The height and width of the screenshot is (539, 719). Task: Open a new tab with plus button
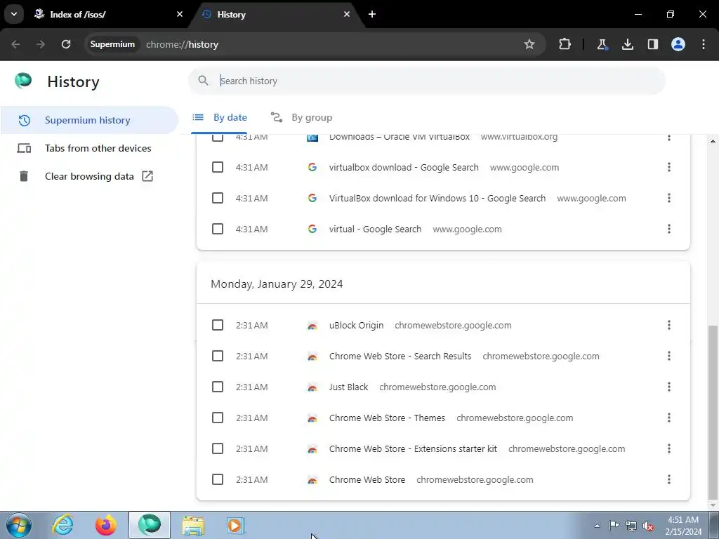(x=372, y=14)
